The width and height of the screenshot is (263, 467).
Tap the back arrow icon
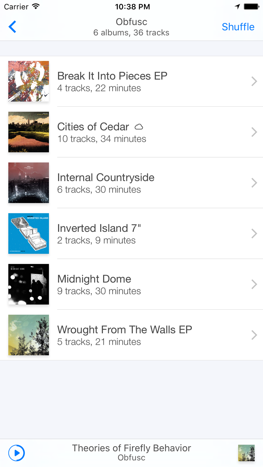(12, 27)
